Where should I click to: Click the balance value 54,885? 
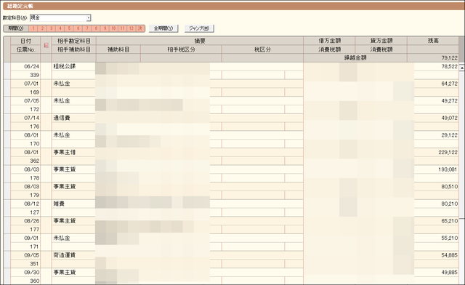tap(449, 255)
